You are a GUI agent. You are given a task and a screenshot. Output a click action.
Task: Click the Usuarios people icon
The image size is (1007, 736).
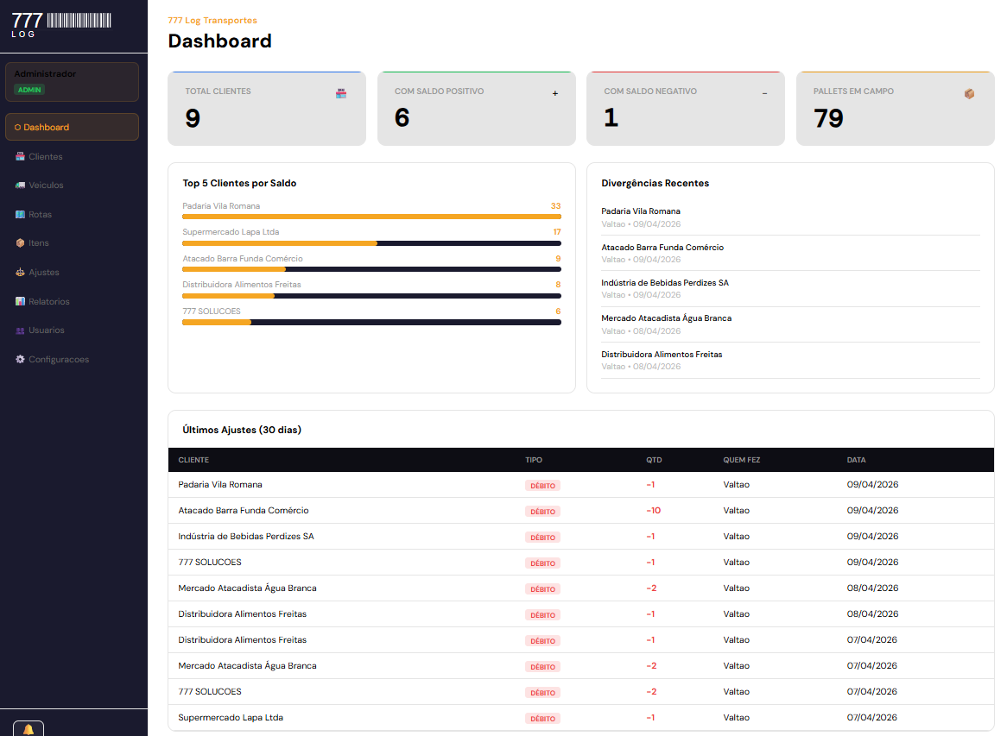click(x=20, y=330)
